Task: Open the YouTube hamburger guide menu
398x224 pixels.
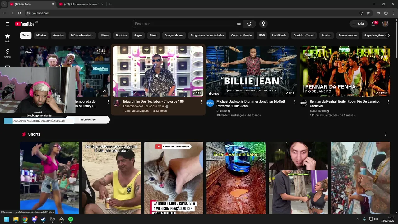Action: tap(7, 24)
